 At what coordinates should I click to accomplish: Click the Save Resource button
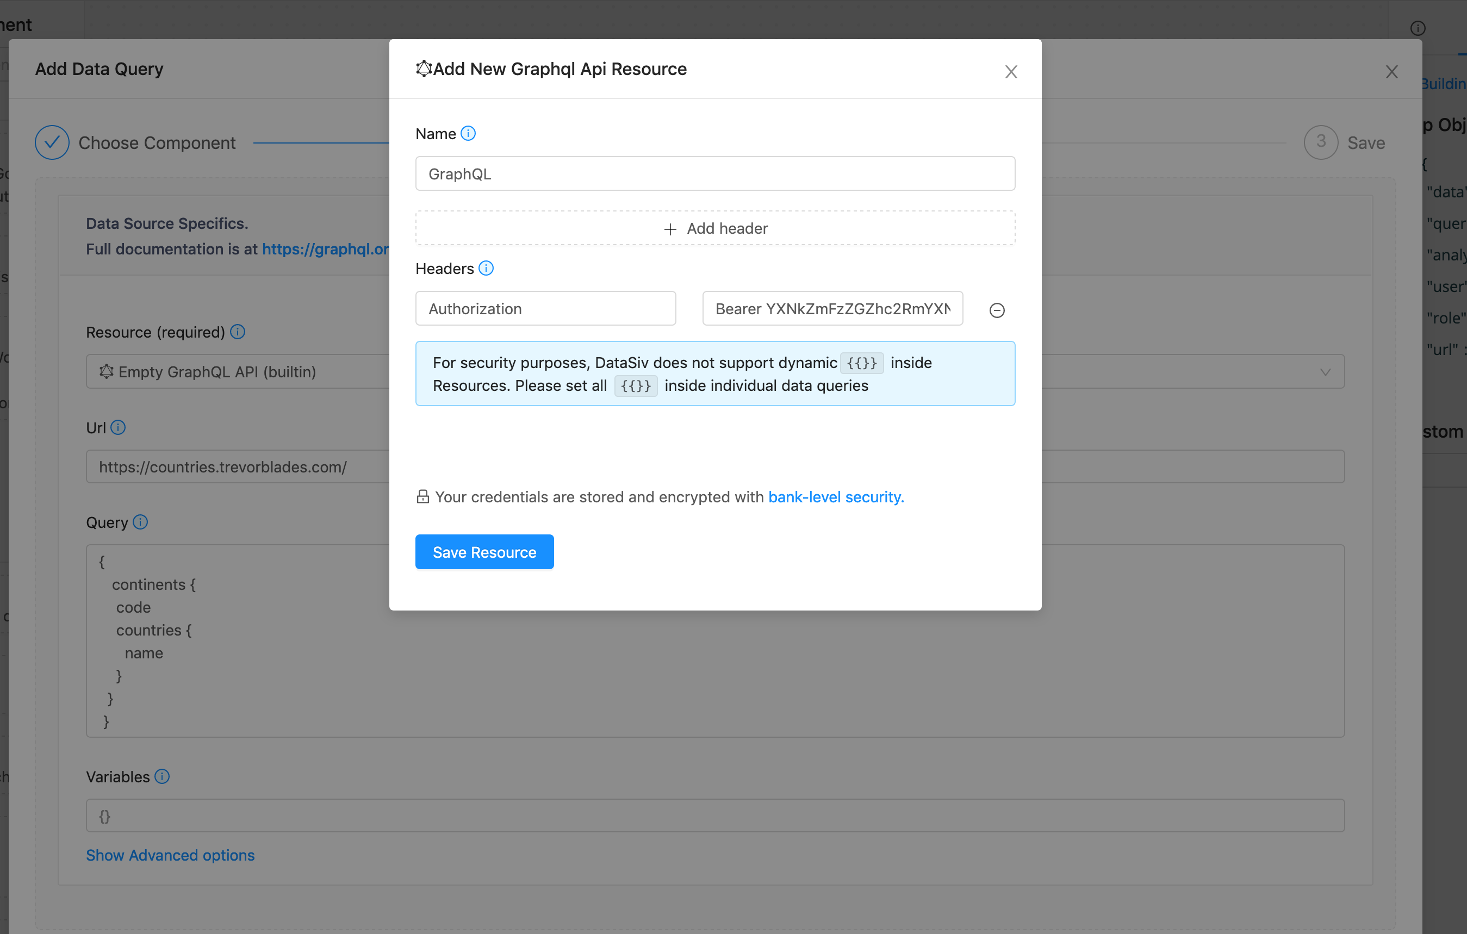(x=484, y=552)
